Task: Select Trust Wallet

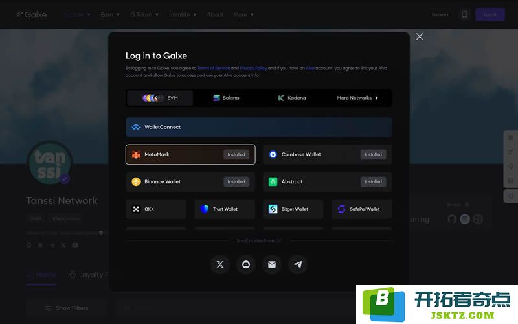Action: 225,209
